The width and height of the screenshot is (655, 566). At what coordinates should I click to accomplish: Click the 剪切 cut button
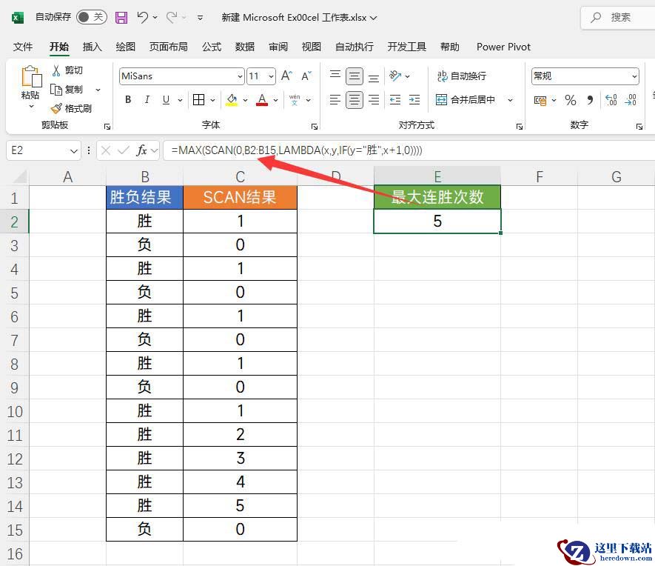coord(67,70)
